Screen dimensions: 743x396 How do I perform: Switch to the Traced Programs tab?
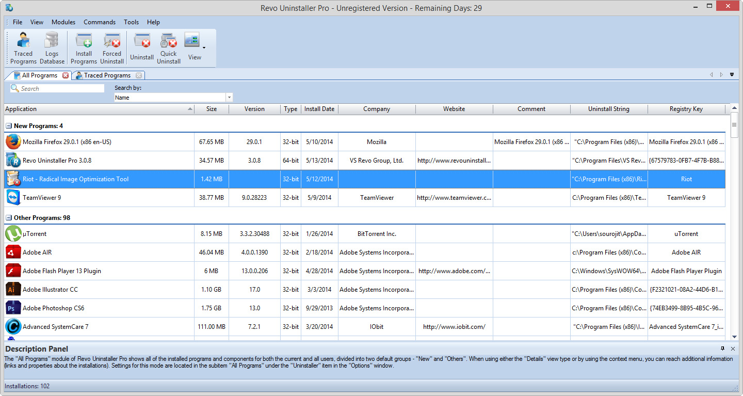tap(107, 75)
